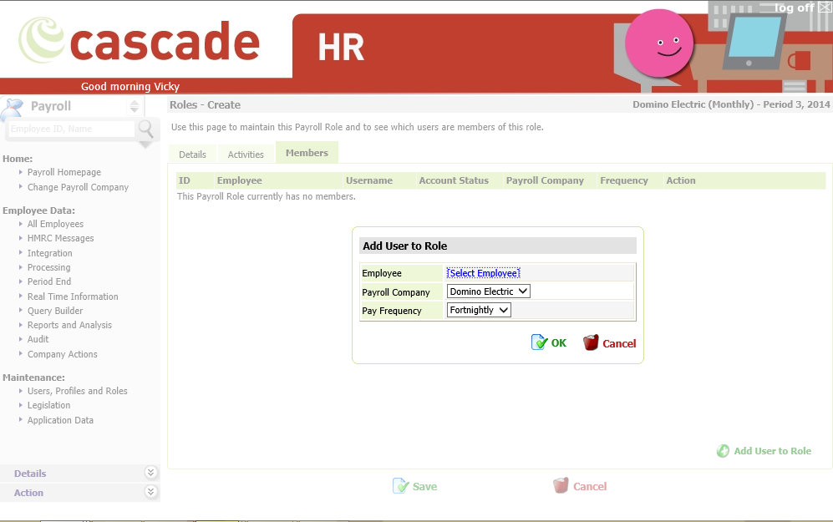This screenshot has height=522, width=833.
Task: Click the log off envelope icon
Action: click(x=825, y=7)
